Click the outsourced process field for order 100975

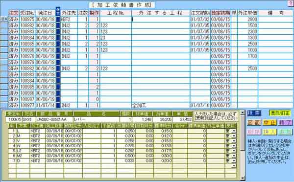click(x=161, y=19)
